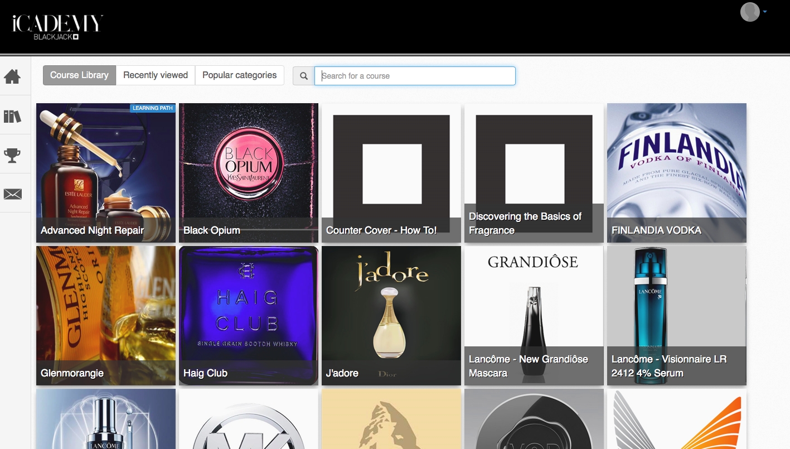Open the Black Opium course tile
Viewport: 790px width, 449px height.
point(249,173)
